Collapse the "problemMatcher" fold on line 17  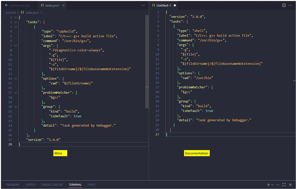tap(16, 93)
